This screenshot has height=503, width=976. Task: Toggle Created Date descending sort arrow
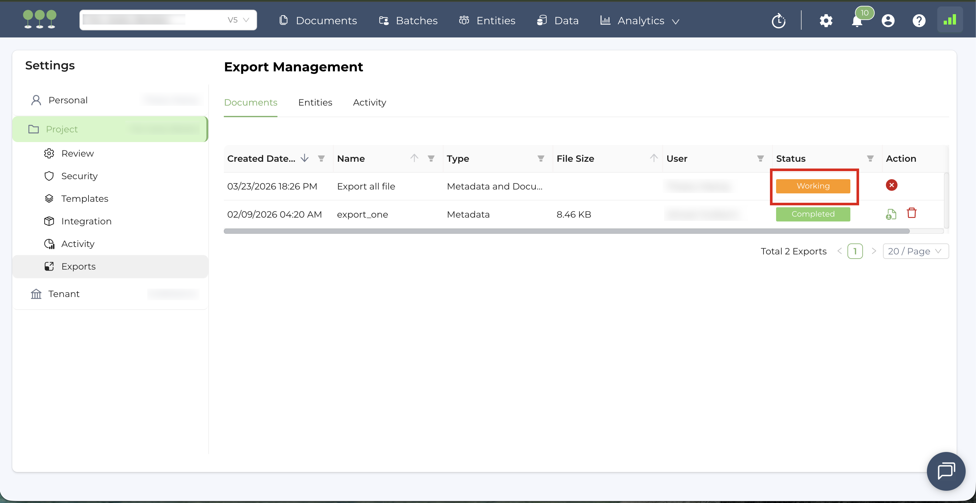point(304,158)
